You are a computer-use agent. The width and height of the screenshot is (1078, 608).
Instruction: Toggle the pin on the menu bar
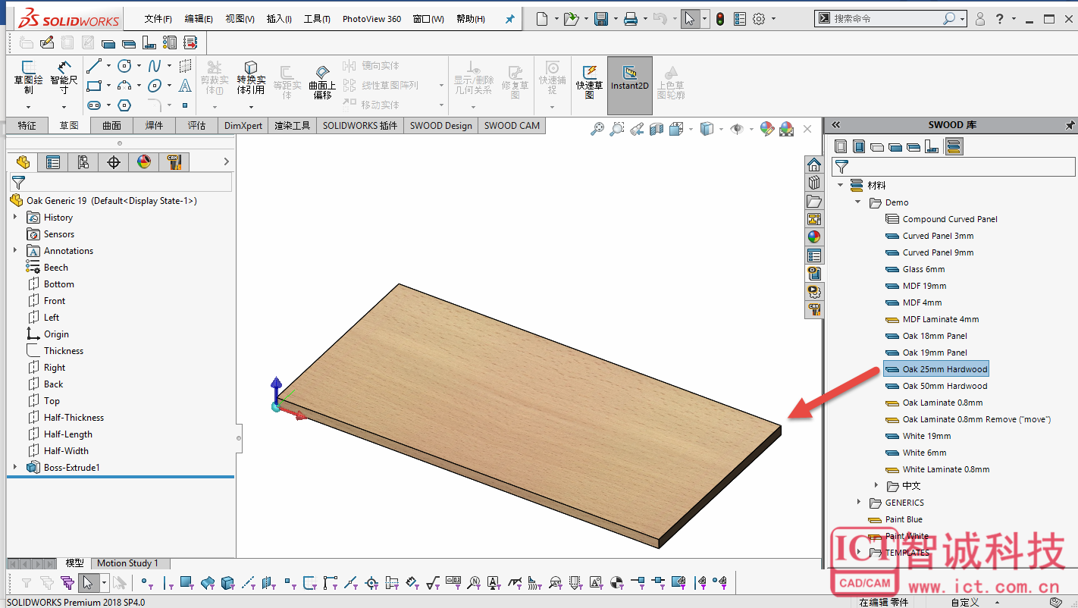pos(509,19)
